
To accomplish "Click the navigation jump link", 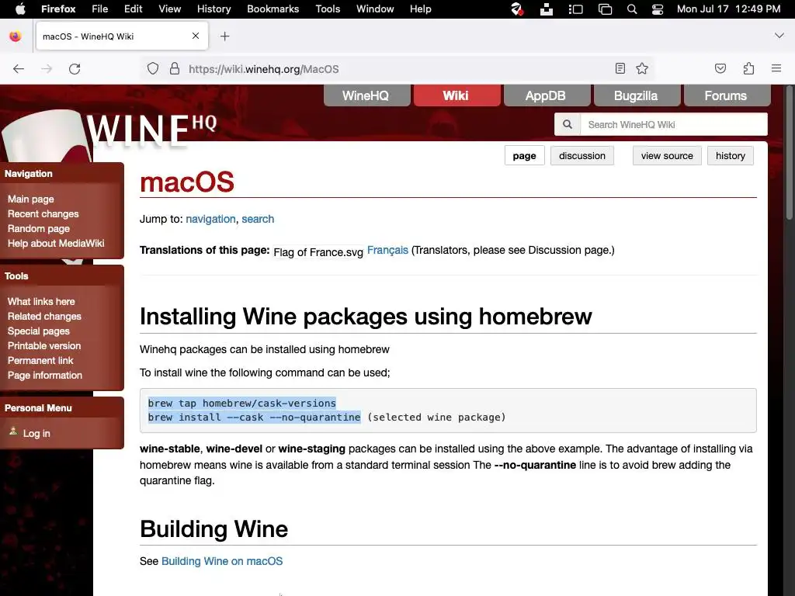I will pyautogui.click(x=210, y=219).
